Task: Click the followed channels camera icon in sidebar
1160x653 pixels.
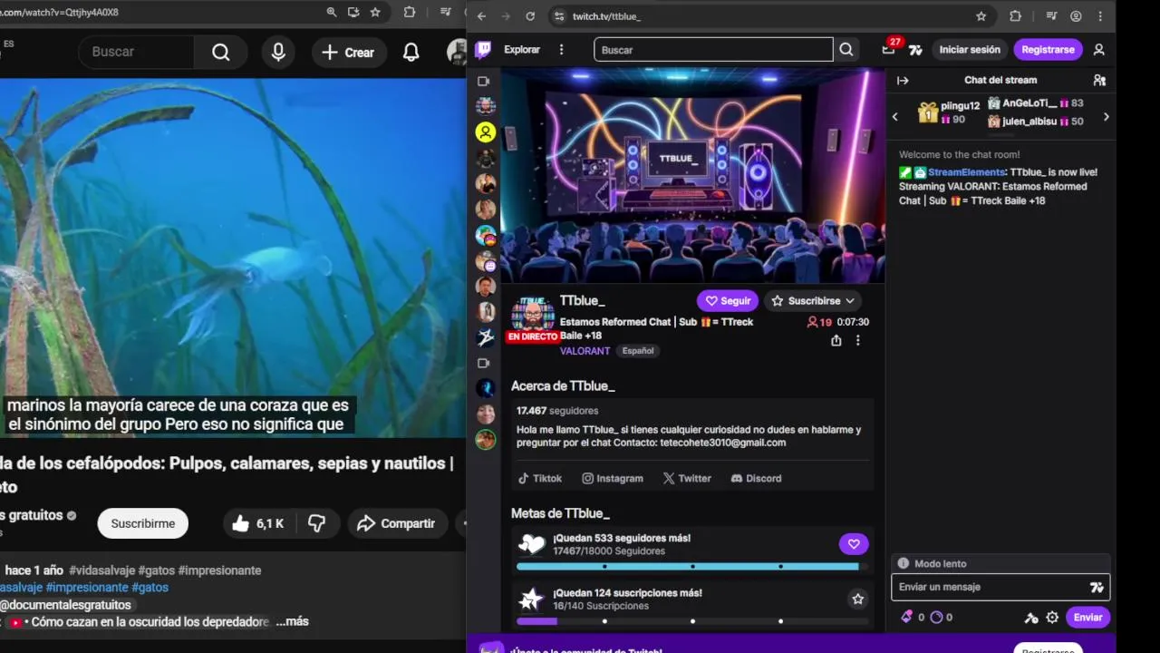Action: [484, 82]
